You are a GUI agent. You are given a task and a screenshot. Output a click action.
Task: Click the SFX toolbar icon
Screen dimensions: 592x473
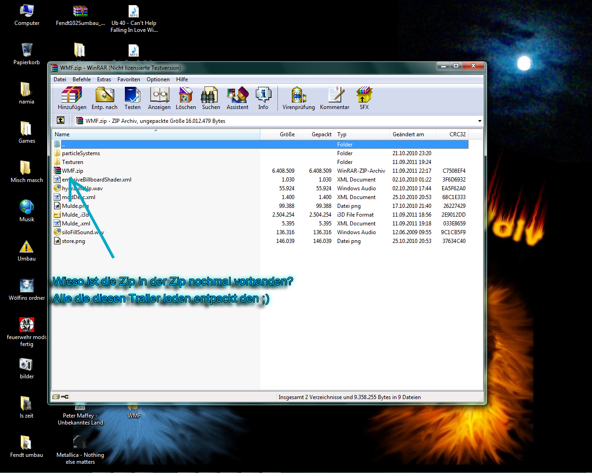[x=364, y=98]
